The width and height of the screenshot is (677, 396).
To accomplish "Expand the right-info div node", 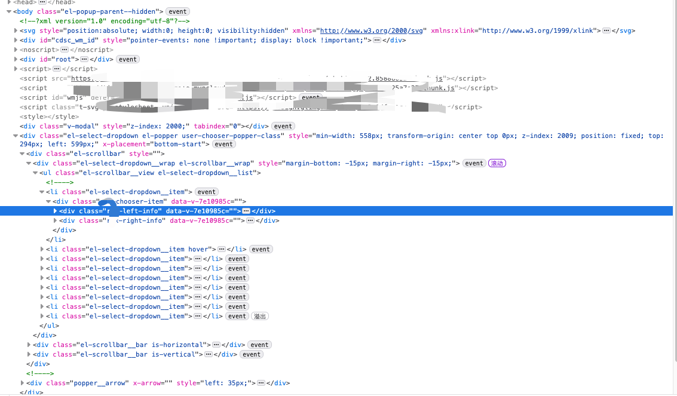I will (56, 220).
